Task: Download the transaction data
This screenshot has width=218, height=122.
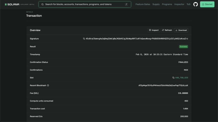Action: pos(181,30)
